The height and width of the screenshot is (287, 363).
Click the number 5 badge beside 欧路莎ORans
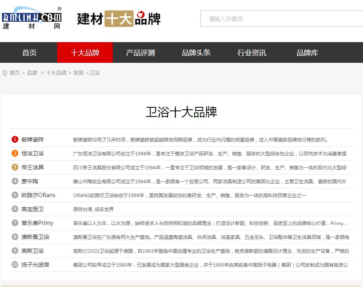point(15,196)
